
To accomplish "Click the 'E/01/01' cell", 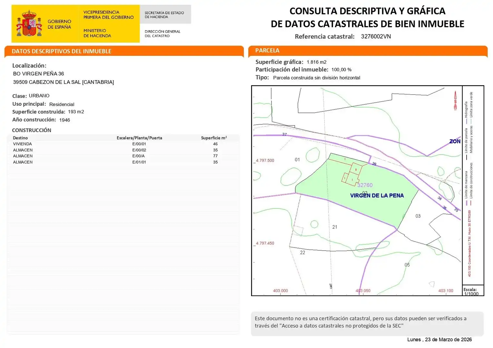I will (x=139, y=162).
